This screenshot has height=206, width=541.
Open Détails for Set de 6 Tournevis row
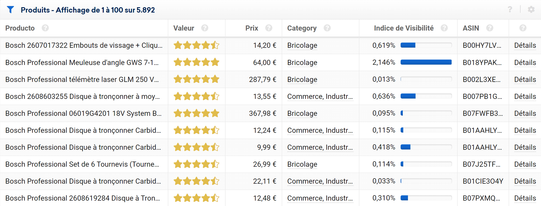coord(525,164)
